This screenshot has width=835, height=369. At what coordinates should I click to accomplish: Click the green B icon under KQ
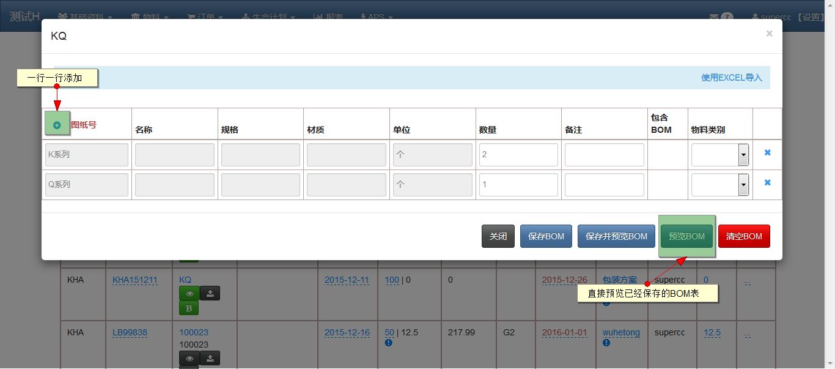[x=189, y=308]
